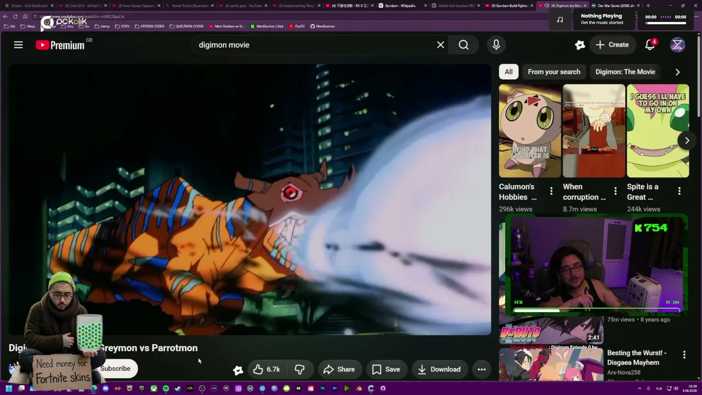Clear the search box with the X
Image resolution: width=702 pixels, height=395 pixels.
pyautogui.click(x=440, y=45)
